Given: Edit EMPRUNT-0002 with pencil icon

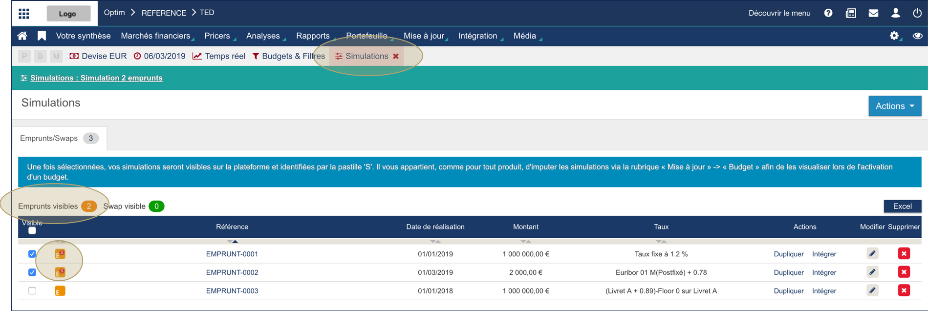Looking at the screenshot, I should tap(872, 272).
